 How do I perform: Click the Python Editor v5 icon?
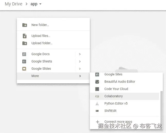[x=97, y=104]
